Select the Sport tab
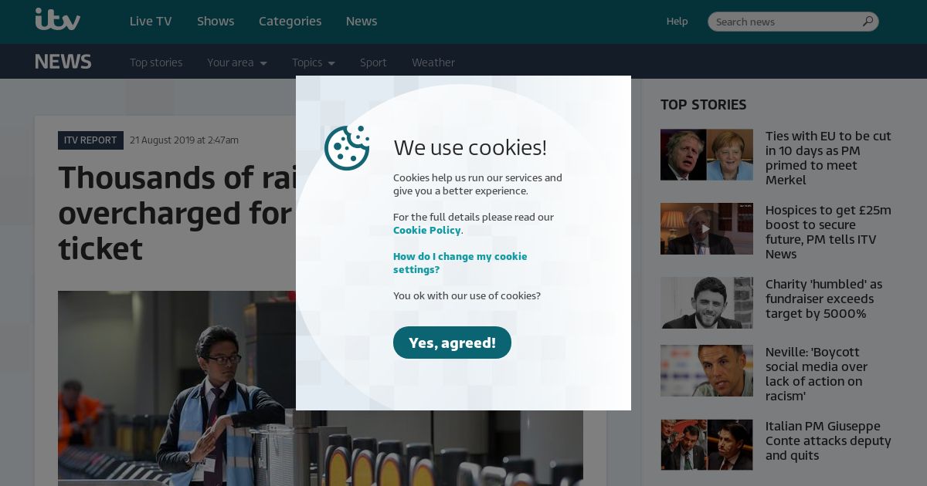 pos(373,62)
